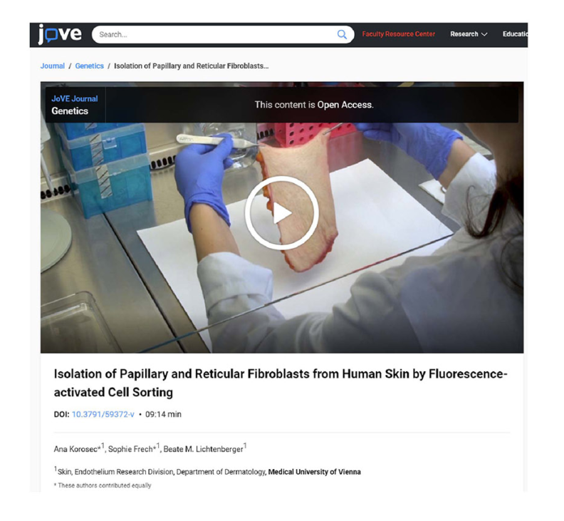Select the JoVE Journal label on video
Screen dimensions: 564x521
tap(75, 98)
